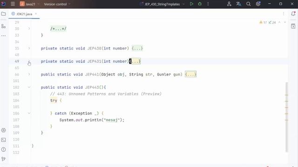Viewport: 298px width, 167px height.
Task: Go to previous highlighted problem arrow
Action: (x=279, y=22)
